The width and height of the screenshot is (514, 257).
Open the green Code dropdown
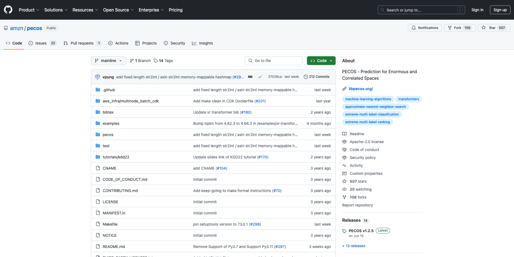(x=321, y=61)
